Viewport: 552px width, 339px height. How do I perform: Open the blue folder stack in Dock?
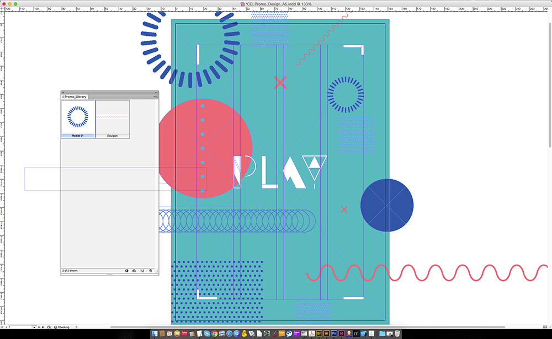[x=382, y=333]
